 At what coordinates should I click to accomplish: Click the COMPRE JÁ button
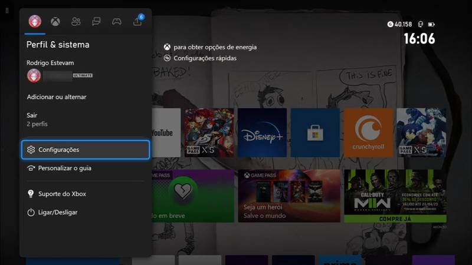[x=395, y=219]
